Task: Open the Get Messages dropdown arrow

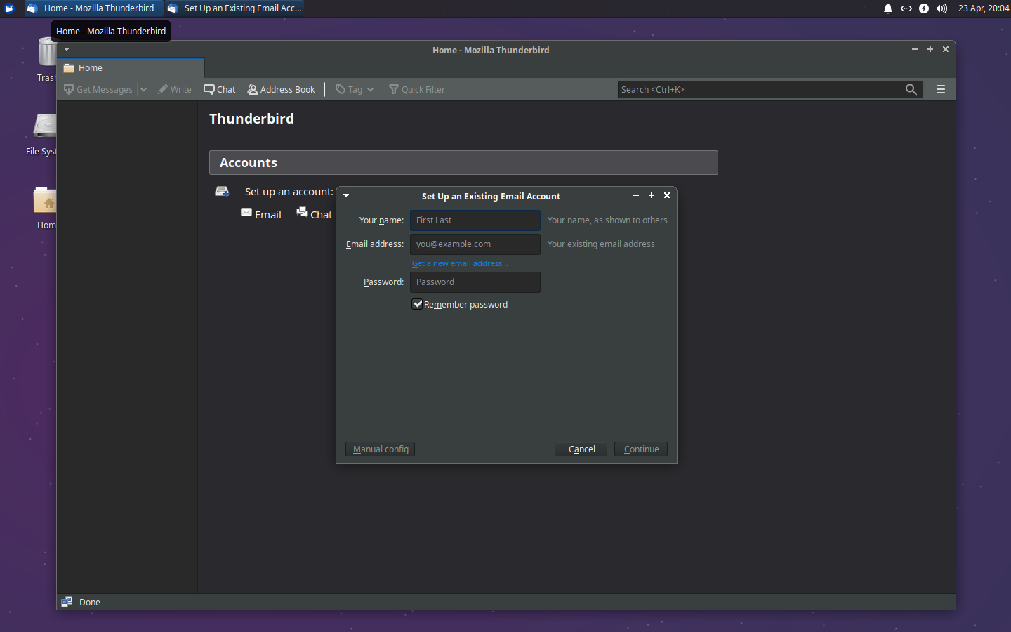Action: pyautogui.click(x=144, y=89)
